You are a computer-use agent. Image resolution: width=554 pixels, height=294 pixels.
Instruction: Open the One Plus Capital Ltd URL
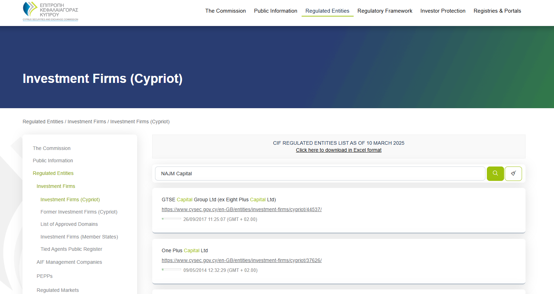(x=241, y=260)
